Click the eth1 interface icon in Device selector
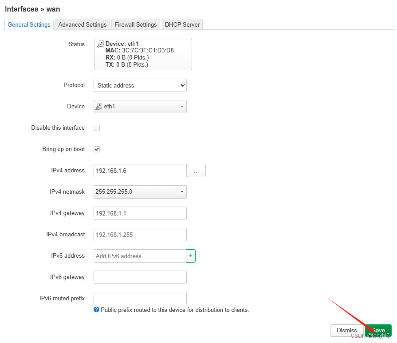Image resolution: width=397 pixels, height=343 pixels. coord(99,107)
